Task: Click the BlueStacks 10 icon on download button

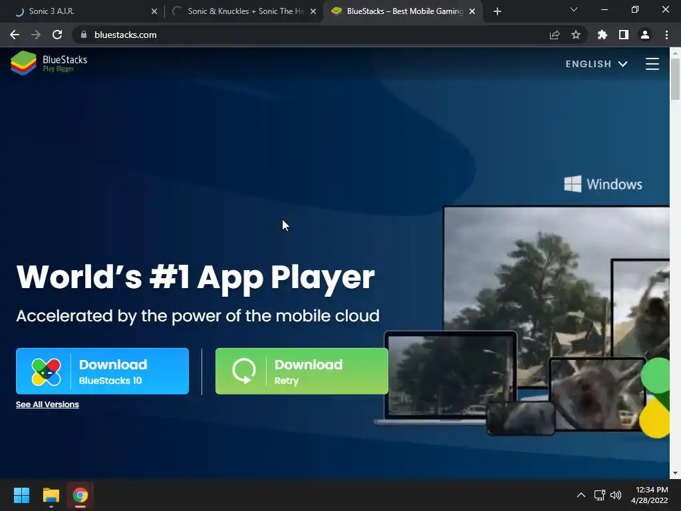Action: coord(46,372)
